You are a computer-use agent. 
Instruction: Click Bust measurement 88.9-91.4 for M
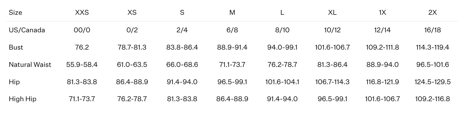[x=232, y=47]
